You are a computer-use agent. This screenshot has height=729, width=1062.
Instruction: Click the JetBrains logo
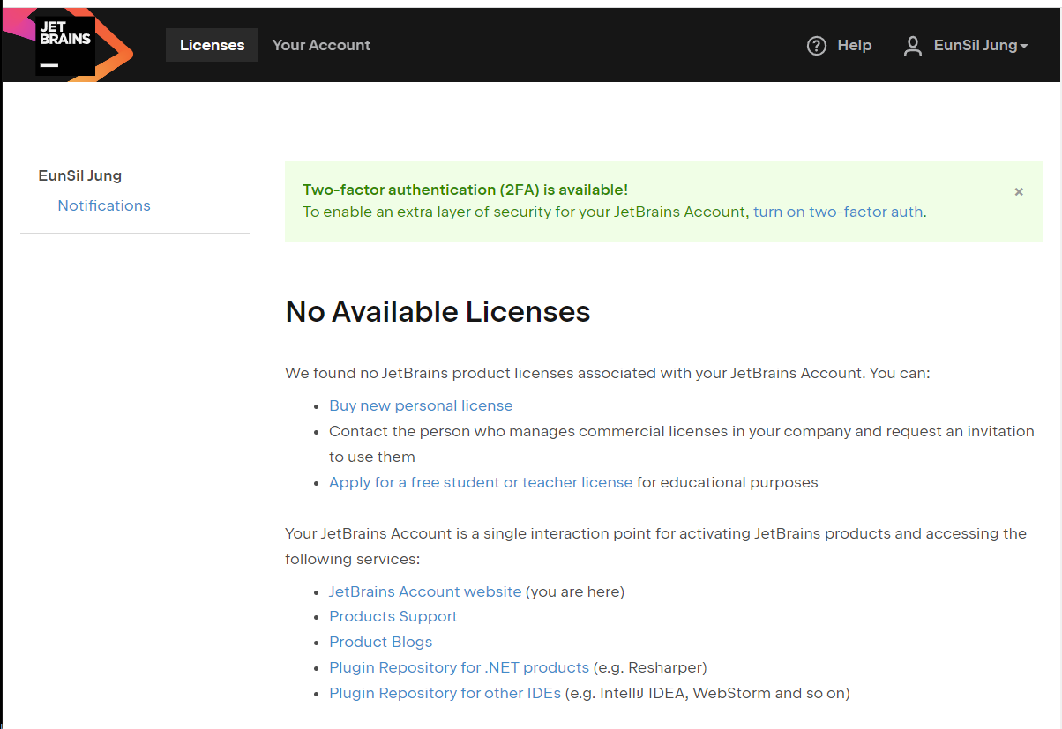click(x=66, y=45)
